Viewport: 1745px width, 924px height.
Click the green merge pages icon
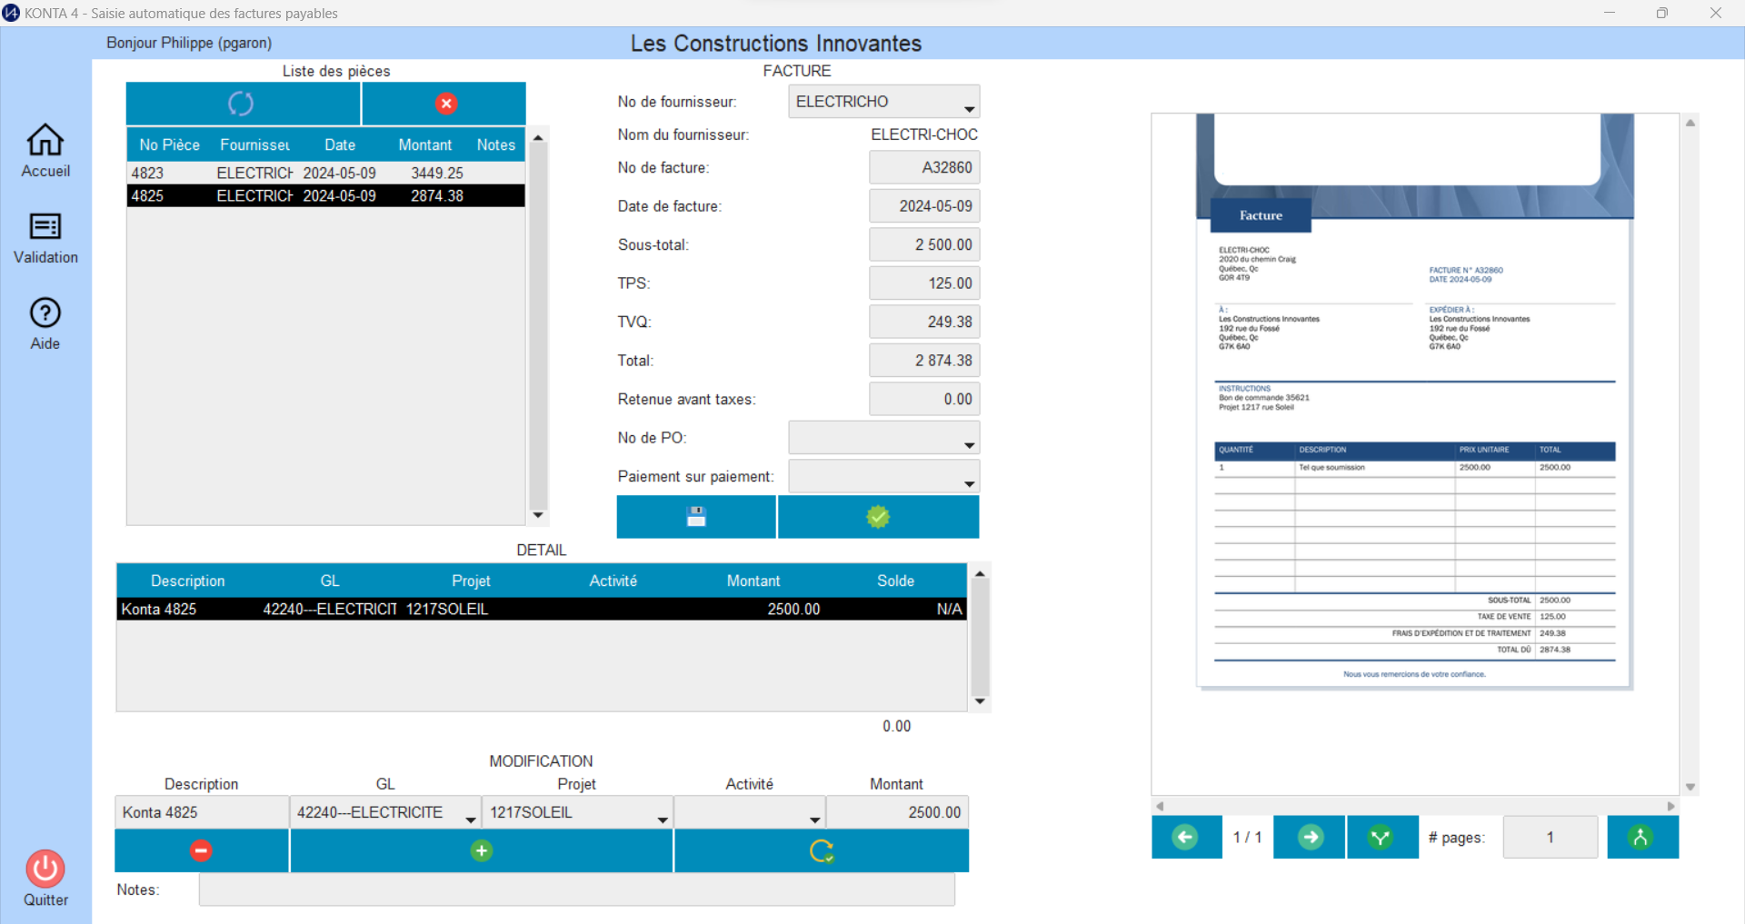point(1641,837)
